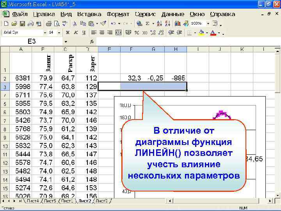Open the undo history arrow
The width and height of the screenshot is (281, 211).
(119, 23)
